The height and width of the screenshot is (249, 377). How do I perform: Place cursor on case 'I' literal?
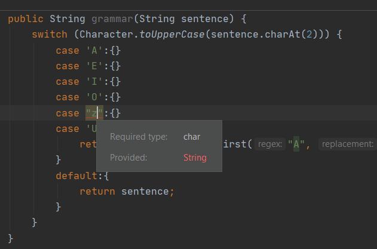[94, 82]
